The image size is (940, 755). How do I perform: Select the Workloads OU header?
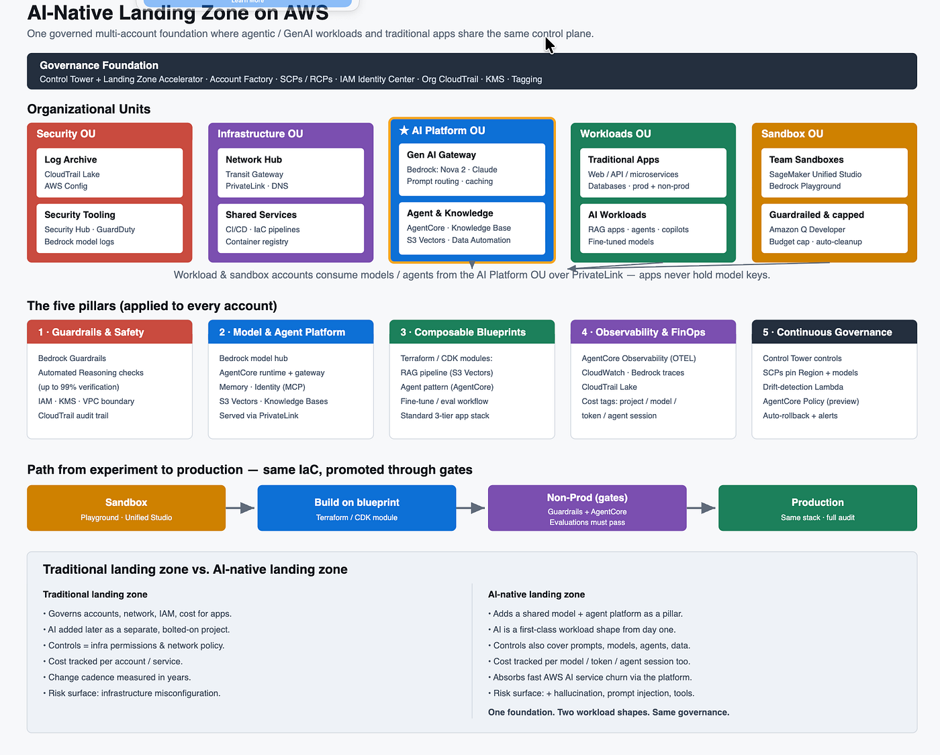615,134
